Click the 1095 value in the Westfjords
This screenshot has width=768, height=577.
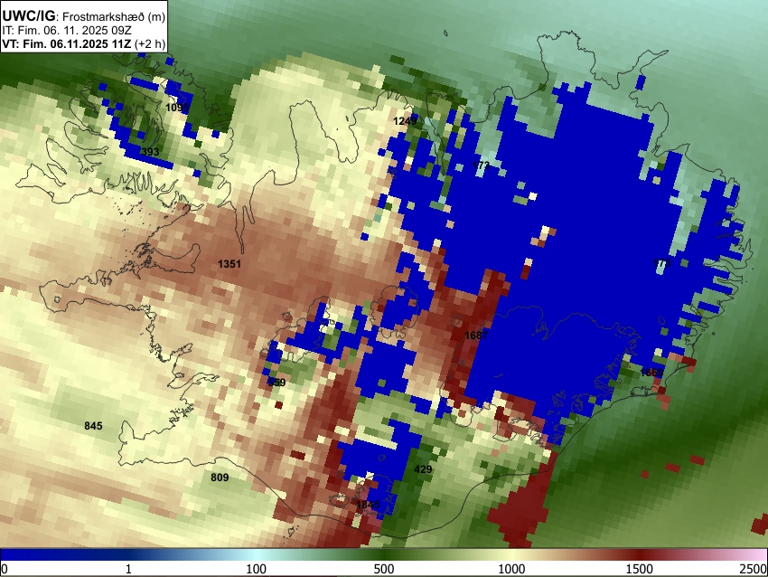(176, 107)
